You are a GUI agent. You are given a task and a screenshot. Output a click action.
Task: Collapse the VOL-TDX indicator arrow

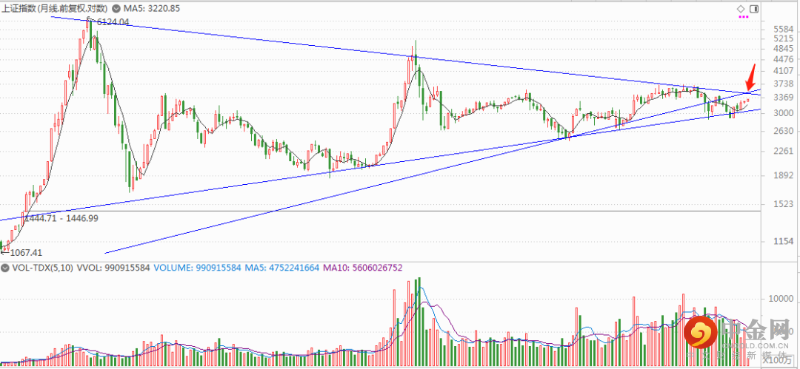[6, 268]
